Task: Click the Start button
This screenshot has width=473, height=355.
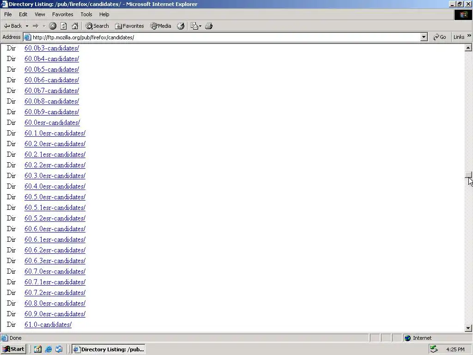Action: click(13, 349)
